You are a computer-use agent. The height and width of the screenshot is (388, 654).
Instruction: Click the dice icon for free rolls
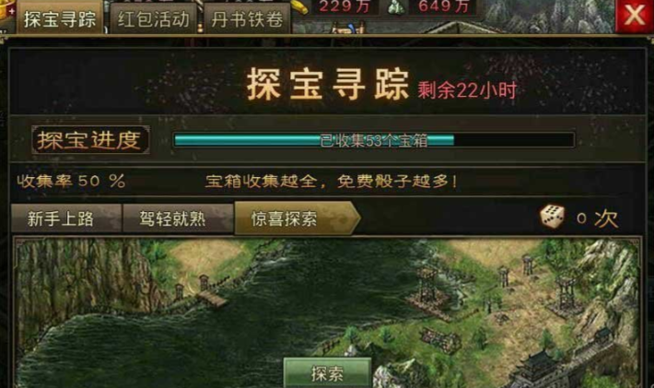[553, 217]
